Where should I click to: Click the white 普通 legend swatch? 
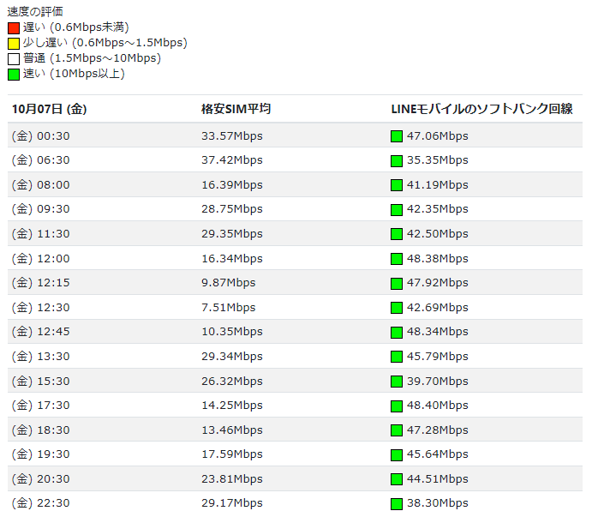coord(14,59)
